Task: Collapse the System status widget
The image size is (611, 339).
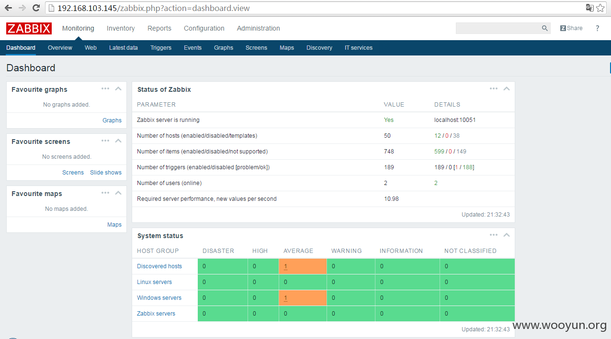Action: pos(507,235)
